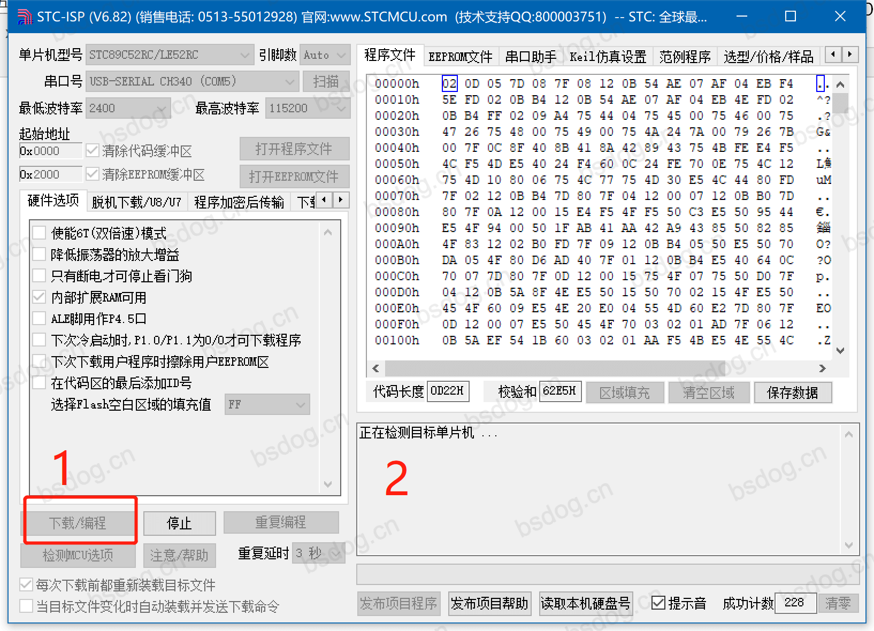This screenshot has width=874, height=631.
Task: Click 保存数据 button
Action: pos(793,393)
